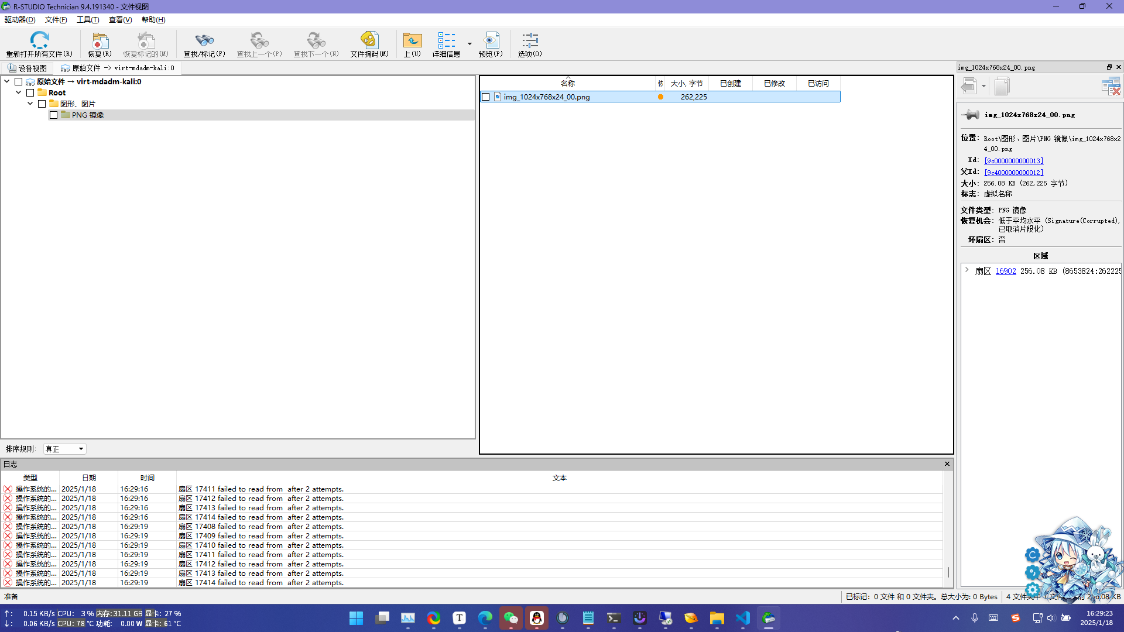The image size is (1124, 632).
Task: Switch to the 设备视图 tab
Action: pos(27,68)
